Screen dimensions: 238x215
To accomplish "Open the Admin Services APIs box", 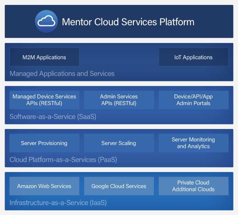I will click(x=119, y=100).
